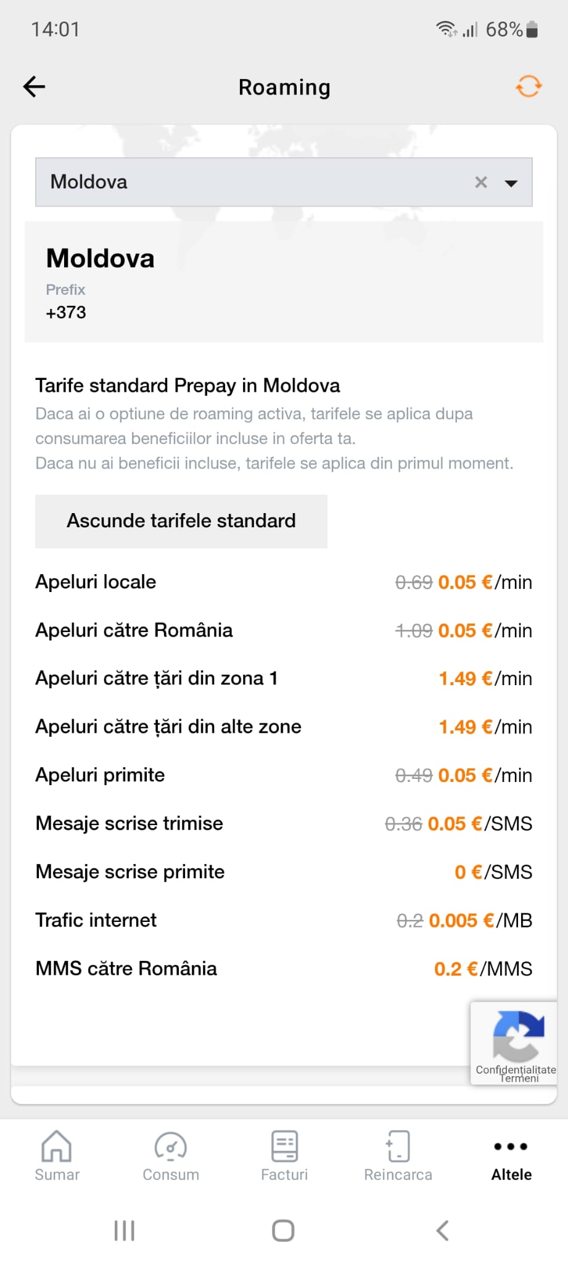Screen dimensions: 568x1263
Task: Tap the battery indicator in status bar
Action: tap(533, 30)
